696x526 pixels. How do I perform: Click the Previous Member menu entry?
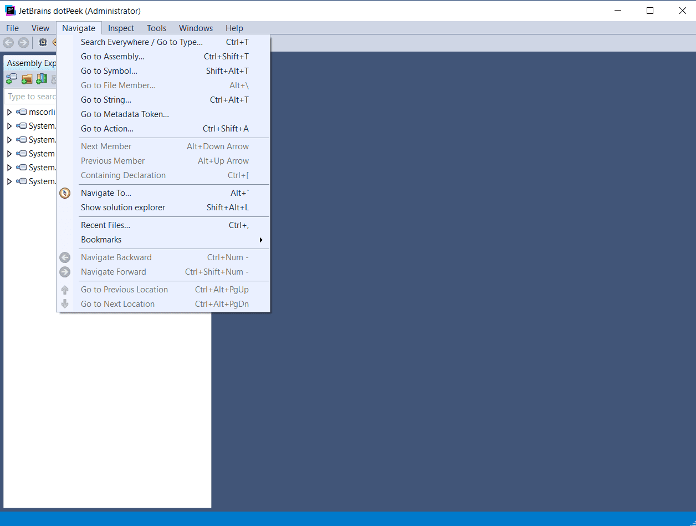pyautogui.click(x=163, y=161)
